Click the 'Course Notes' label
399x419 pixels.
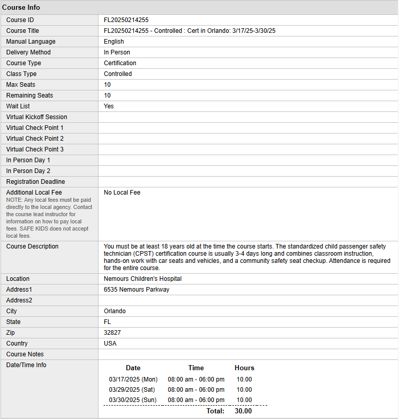pos(25,354)
